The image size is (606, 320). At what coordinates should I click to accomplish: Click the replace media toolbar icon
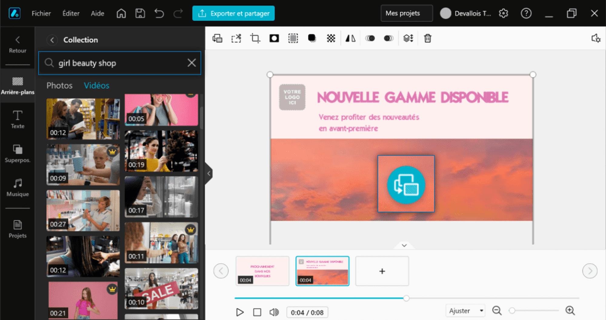click(x=217, y=38)
